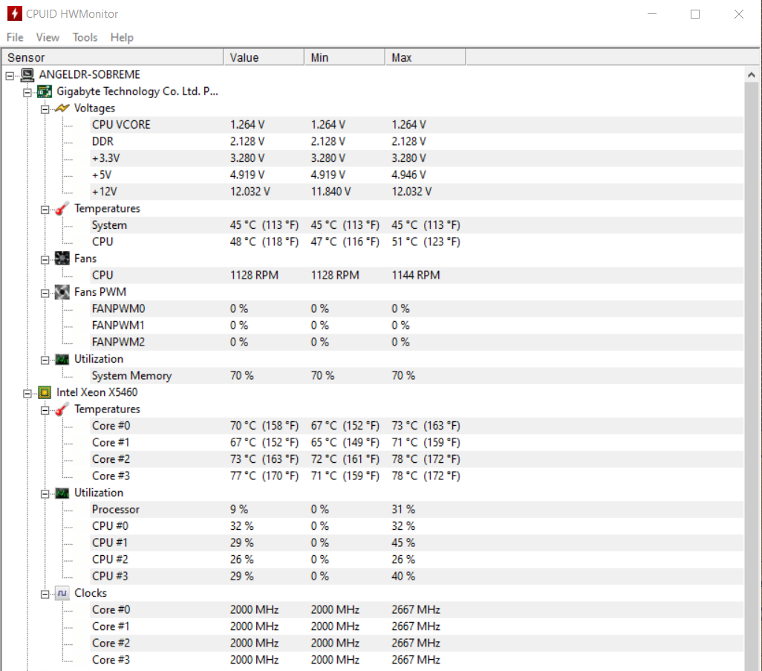Select the +12V row
This screenshot has height=671, width=762.
(x=417, y=192)
